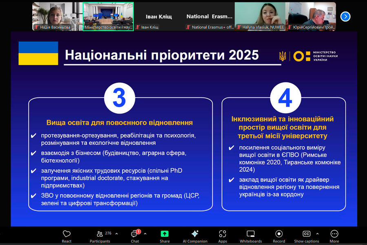The height and width of the screenshot is (245, 367).
Task: Click the muted mic icon for Halyna Vlasiuk
Action: point(239,27)
